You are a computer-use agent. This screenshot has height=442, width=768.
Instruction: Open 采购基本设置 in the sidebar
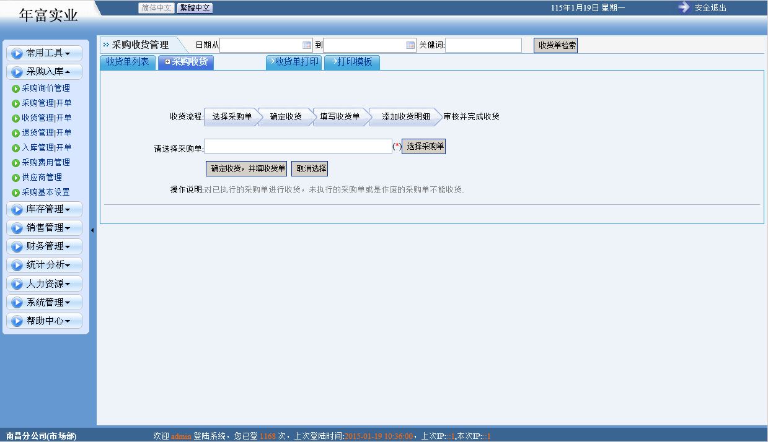(x=46, y=193)
